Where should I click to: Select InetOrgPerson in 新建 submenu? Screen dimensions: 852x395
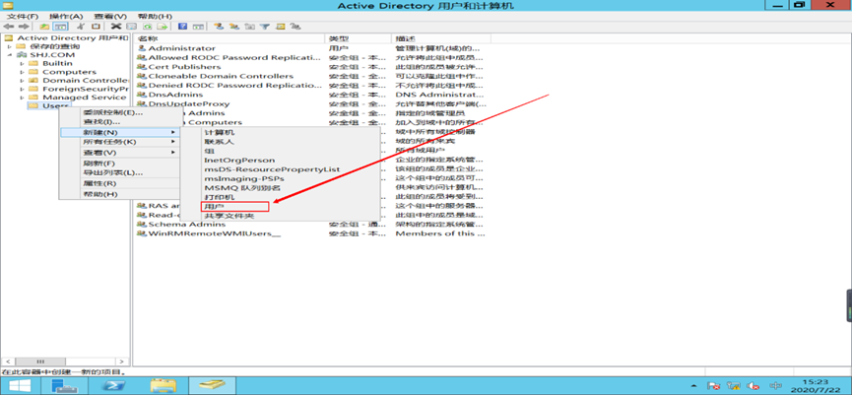click(x=280, y=161)
